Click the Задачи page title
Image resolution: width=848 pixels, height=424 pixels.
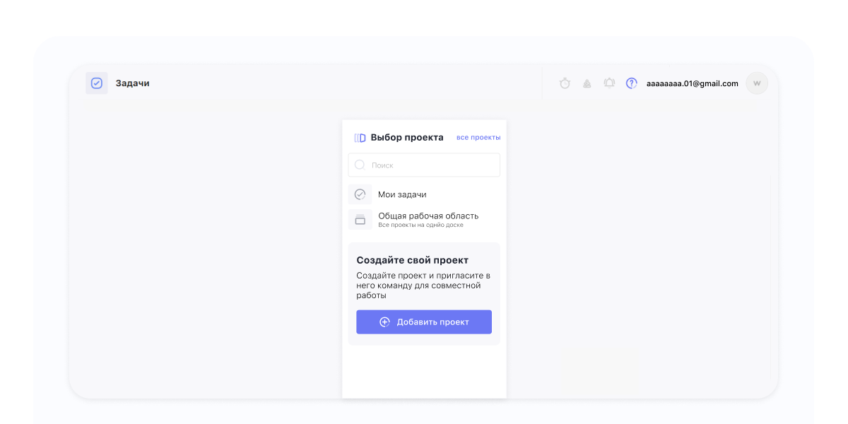click(133, 83)
